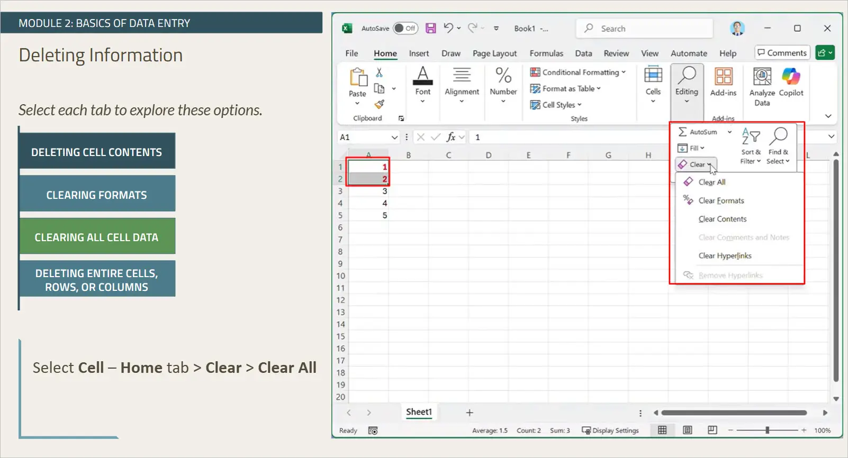The width and height of the screenshot is (848, 458).
Task: Switch to Page Break Preview view
Action: (712, 430)
